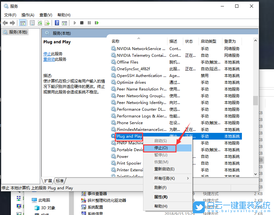Open the properties list toolbar icon
Viewport: 274px width, 215px height.
pyautogui.click(x=32, y=23)
